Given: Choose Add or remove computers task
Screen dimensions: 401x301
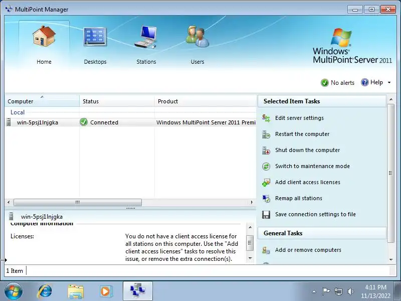Looking at the screenshot, I should click(308, 250).
